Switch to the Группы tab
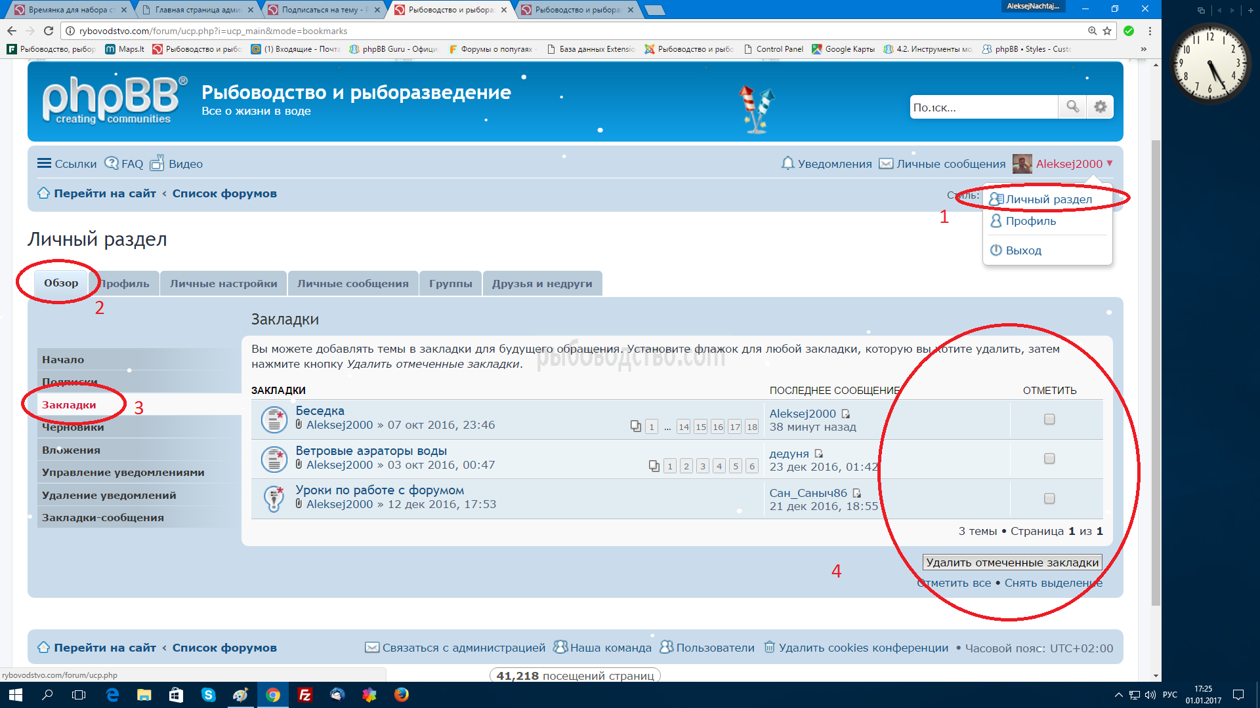This screenshot has height=708, width=1260. tap(451, 284)
